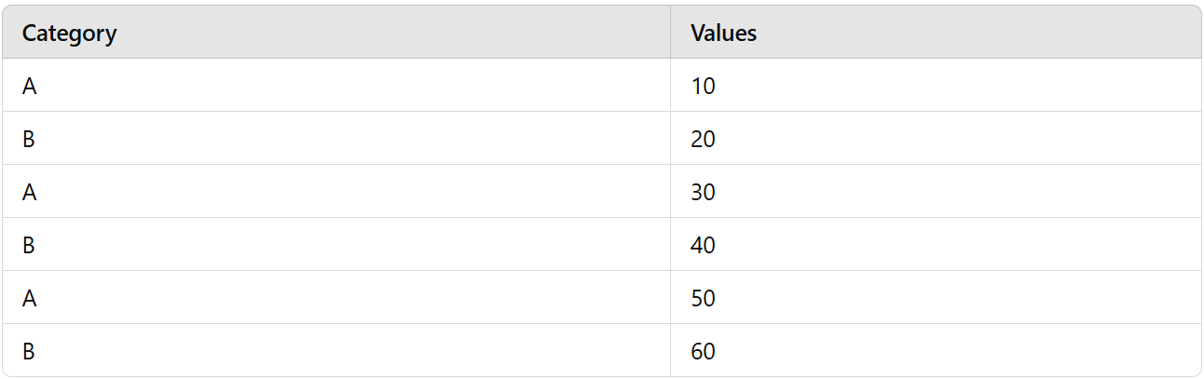Click column divider between B and 40
Screen dimensions: 1204x379
670,245
